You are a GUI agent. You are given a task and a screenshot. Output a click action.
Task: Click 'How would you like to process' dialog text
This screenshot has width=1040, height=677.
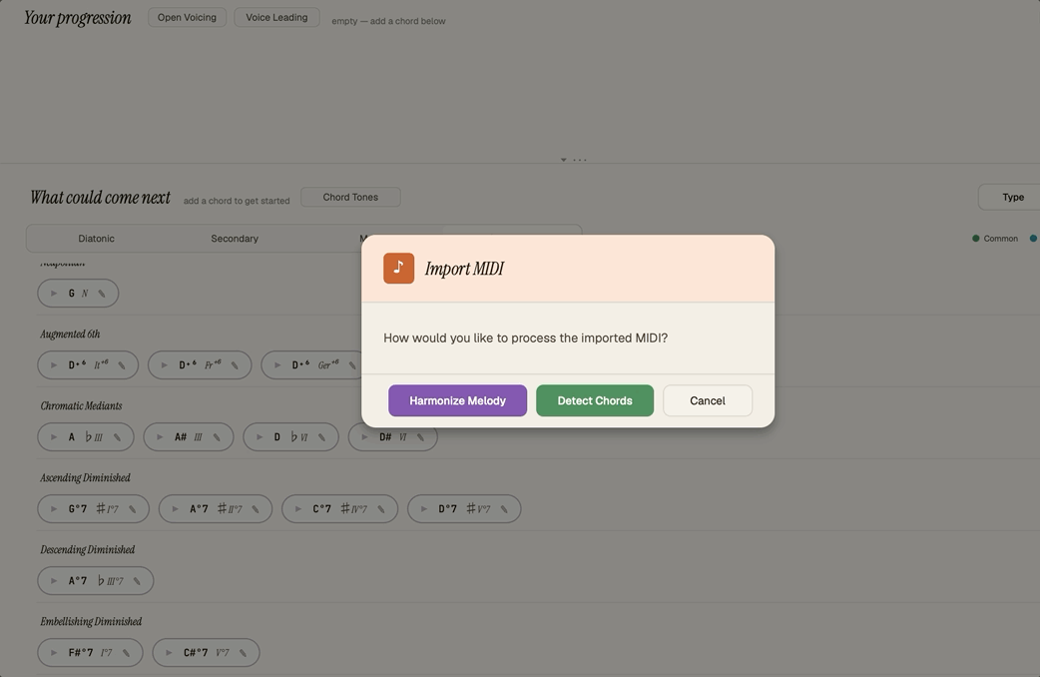pyautogui.click(x=525, y=338)
